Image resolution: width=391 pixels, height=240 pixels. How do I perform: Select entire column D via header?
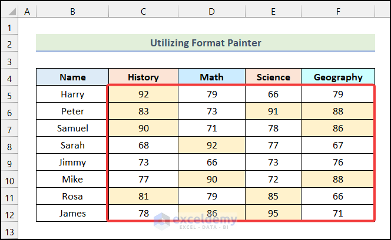pos(211,11)
